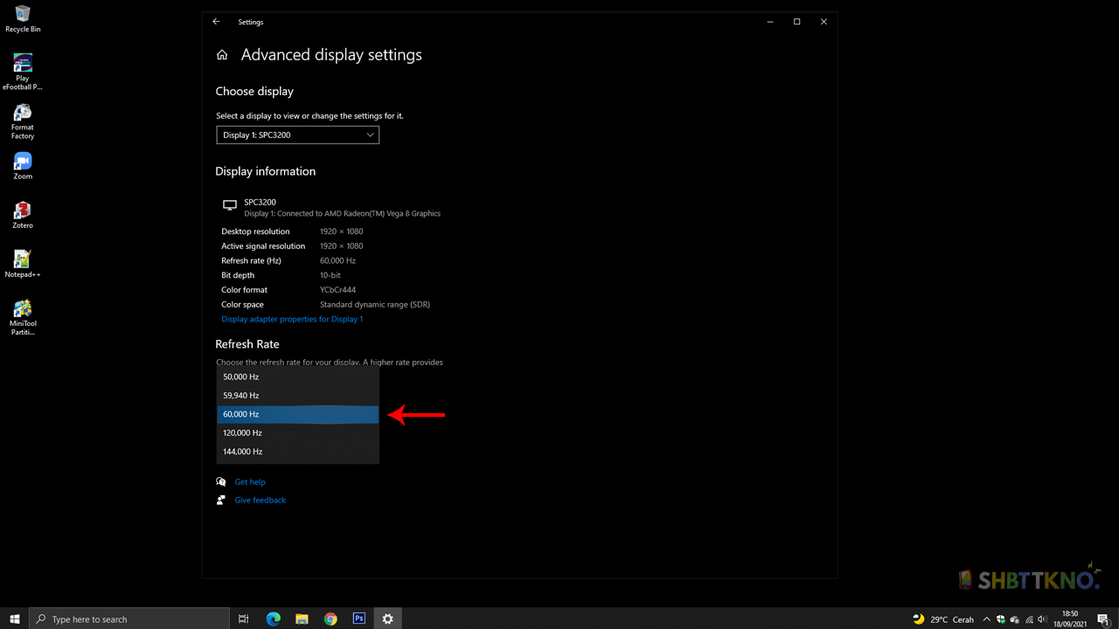This screenshot has height=629, width=1119.
Task: Open Task View from the taskbar
Action: [x=243, y=619]
